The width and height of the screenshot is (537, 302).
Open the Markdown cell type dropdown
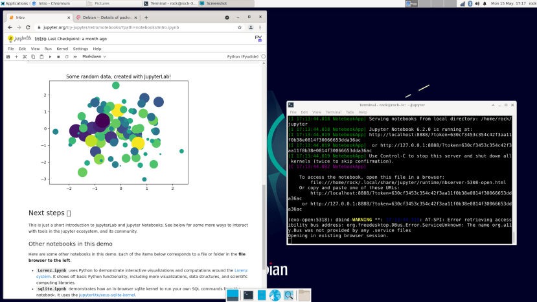pos(94,56)
